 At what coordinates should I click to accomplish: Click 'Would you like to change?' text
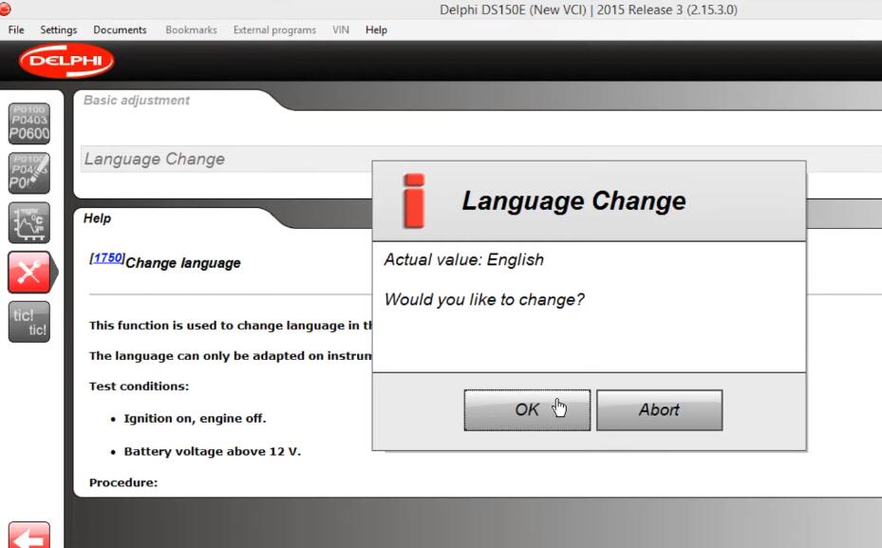[x=484, y=299]
